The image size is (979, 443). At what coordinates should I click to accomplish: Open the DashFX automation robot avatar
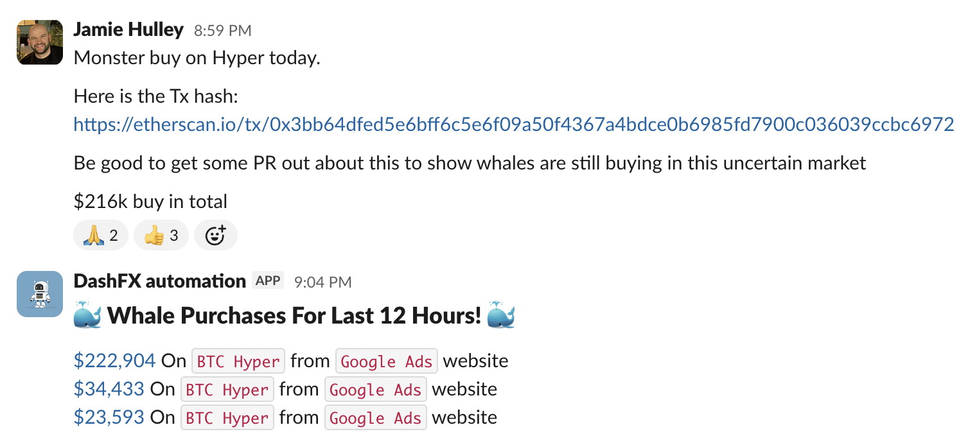coord(40,293)
